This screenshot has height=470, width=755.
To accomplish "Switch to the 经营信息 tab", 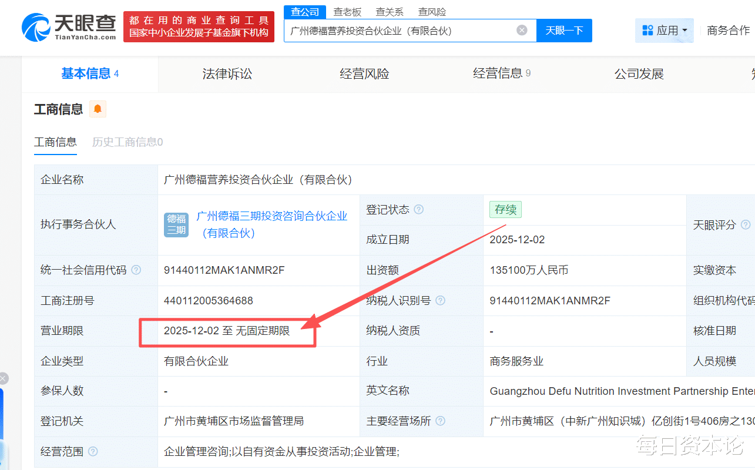I will coord(502,73).
